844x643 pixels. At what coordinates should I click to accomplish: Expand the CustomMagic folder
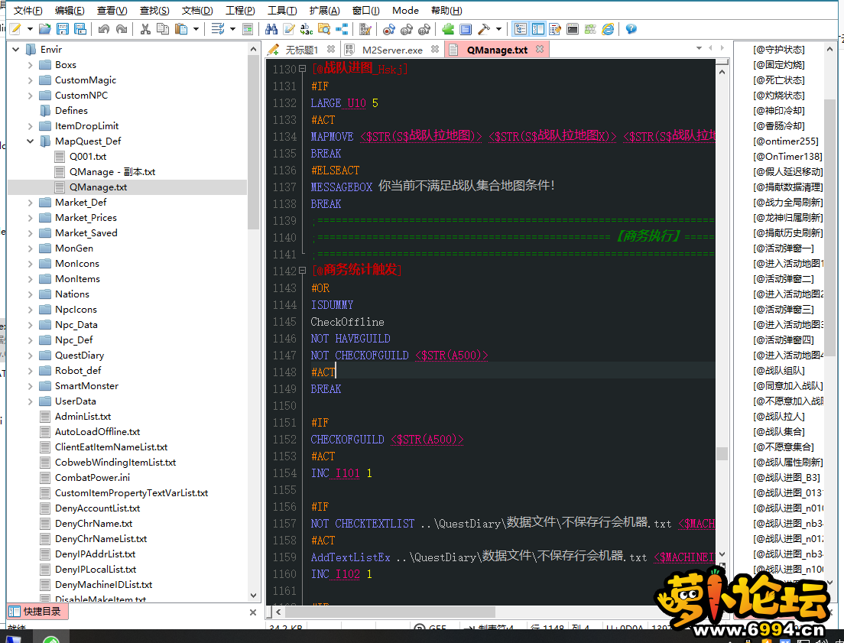pyautogui.click(x=30, y=80)
